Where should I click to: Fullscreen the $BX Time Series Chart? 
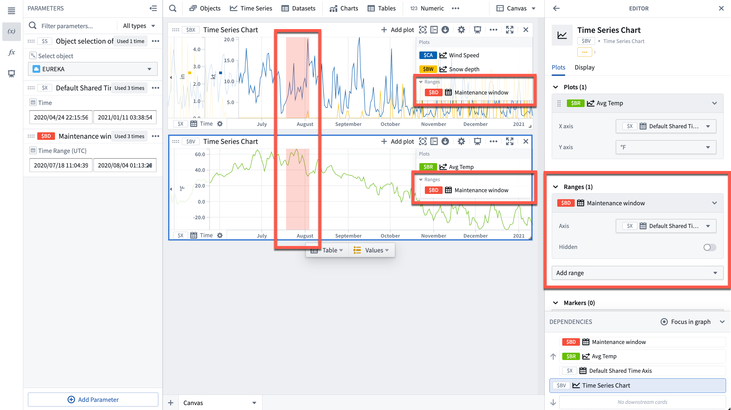point(510,30)
